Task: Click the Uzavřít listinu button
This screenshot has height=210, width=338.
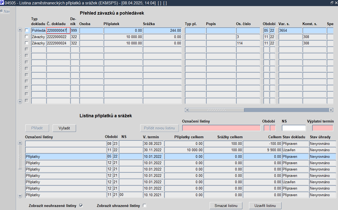Action: pyautogui.click(x=265, y=206)
